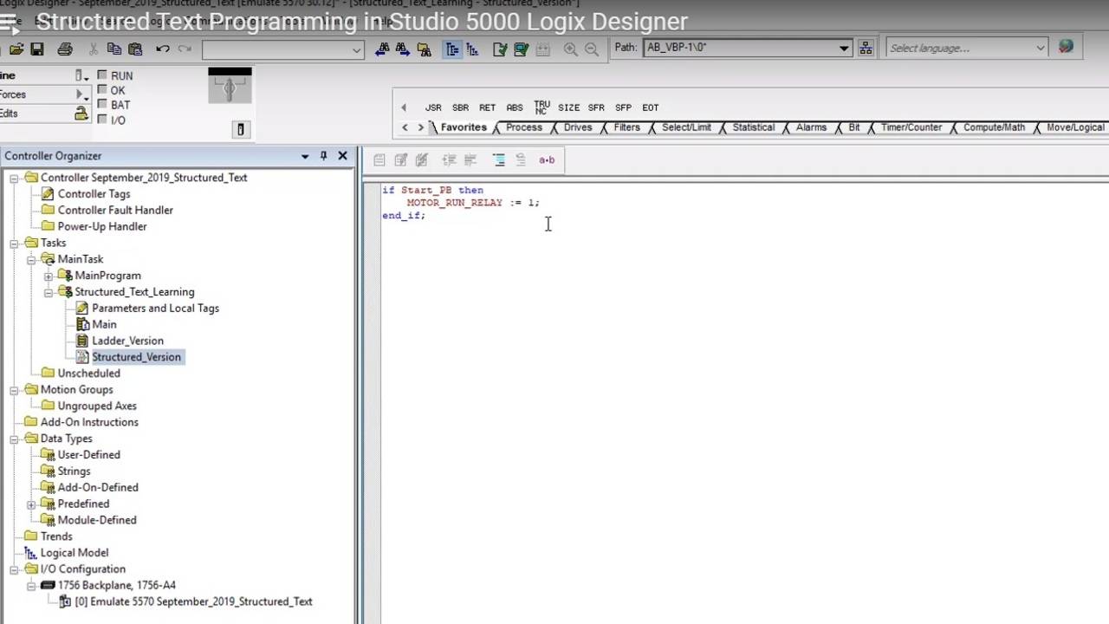This screenshot has width=1109, height=624.
Task: Click inside the structured text editor
Action: [x=606, y=260]
